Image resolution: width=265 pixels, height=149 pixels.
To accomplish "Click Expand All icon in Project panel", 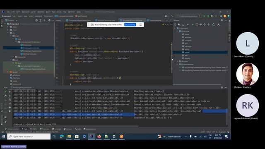I will click(41, 20).
